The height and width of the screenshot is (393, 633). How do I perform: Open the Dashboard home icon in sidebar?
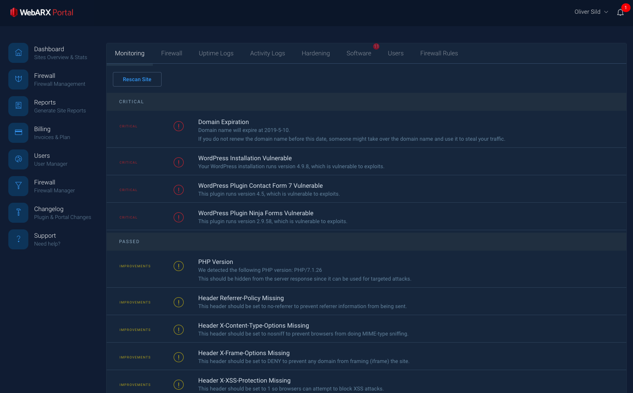click(x=18, y=53)
